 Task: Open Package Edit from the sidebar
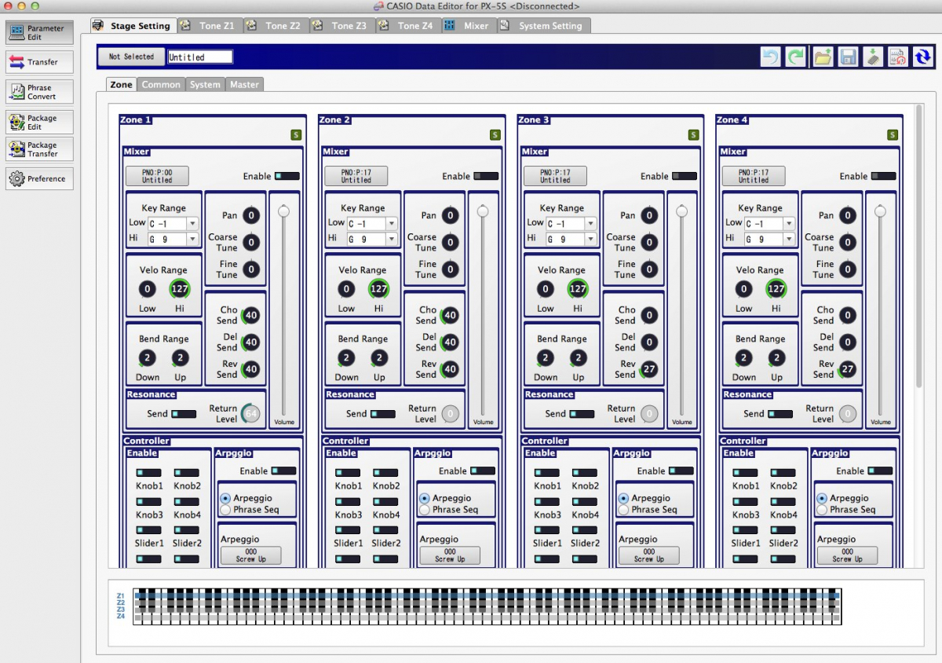click(x=39, y=122)
